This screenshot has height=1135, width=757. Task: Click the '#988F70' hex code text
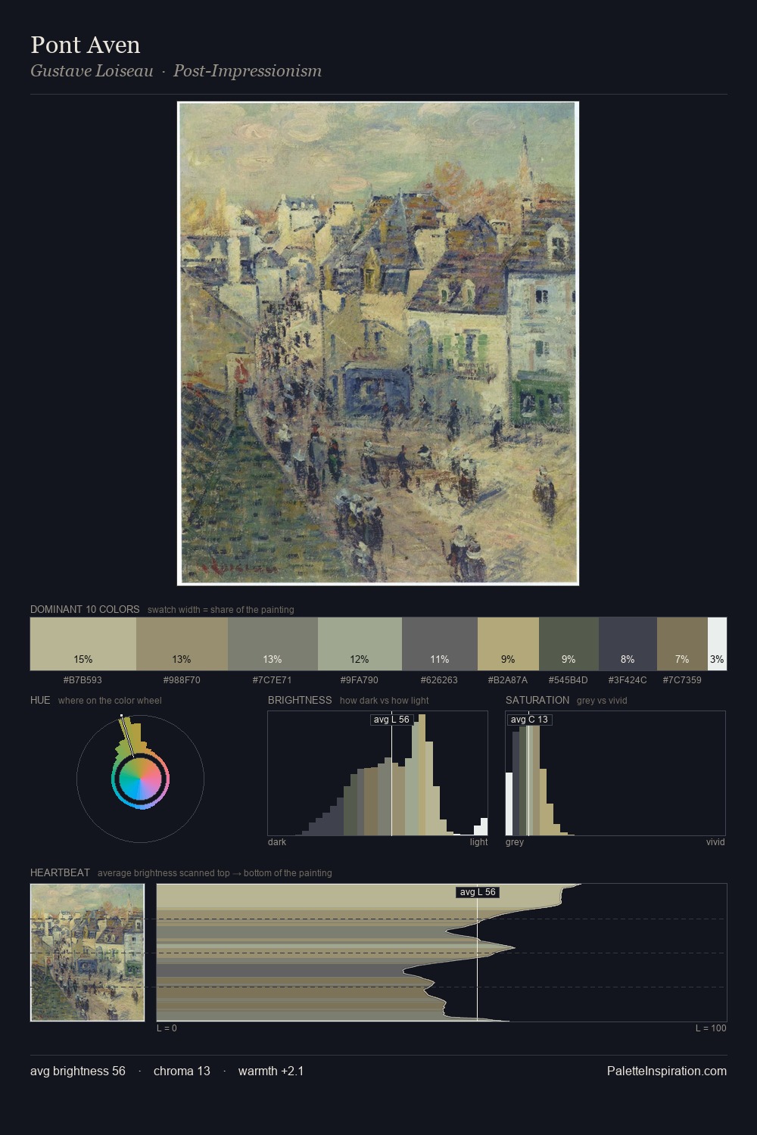tap(182, 679)
